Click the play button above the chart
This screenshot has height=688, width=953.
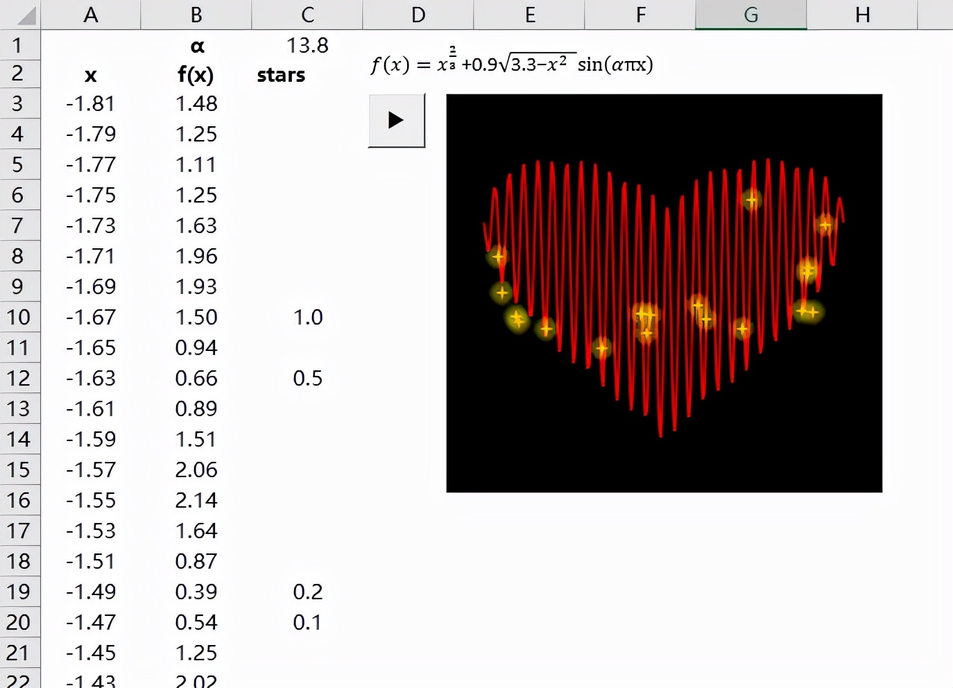coord(396,121)
